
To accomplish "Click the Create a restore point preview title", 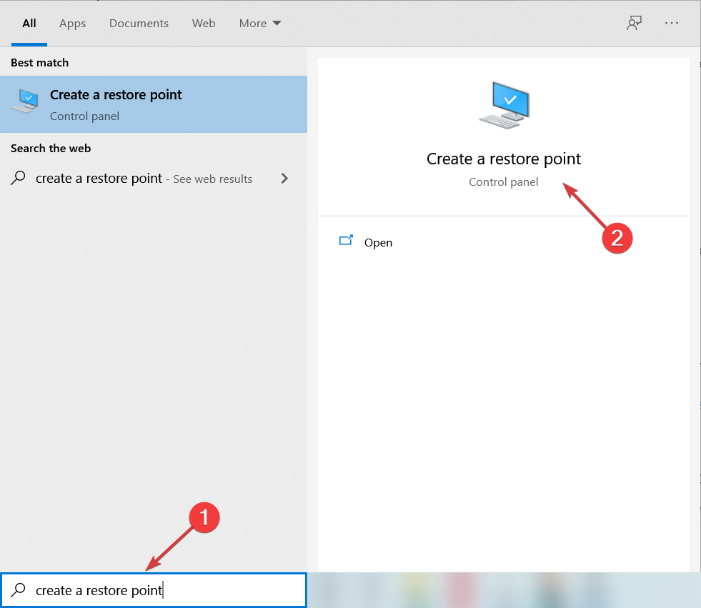I will (503, 159).
